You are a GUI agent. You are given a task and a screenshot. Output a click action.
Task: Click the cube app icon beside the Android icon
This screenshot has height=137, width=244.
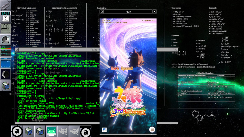pyautogui.click(x=40, y=131)
